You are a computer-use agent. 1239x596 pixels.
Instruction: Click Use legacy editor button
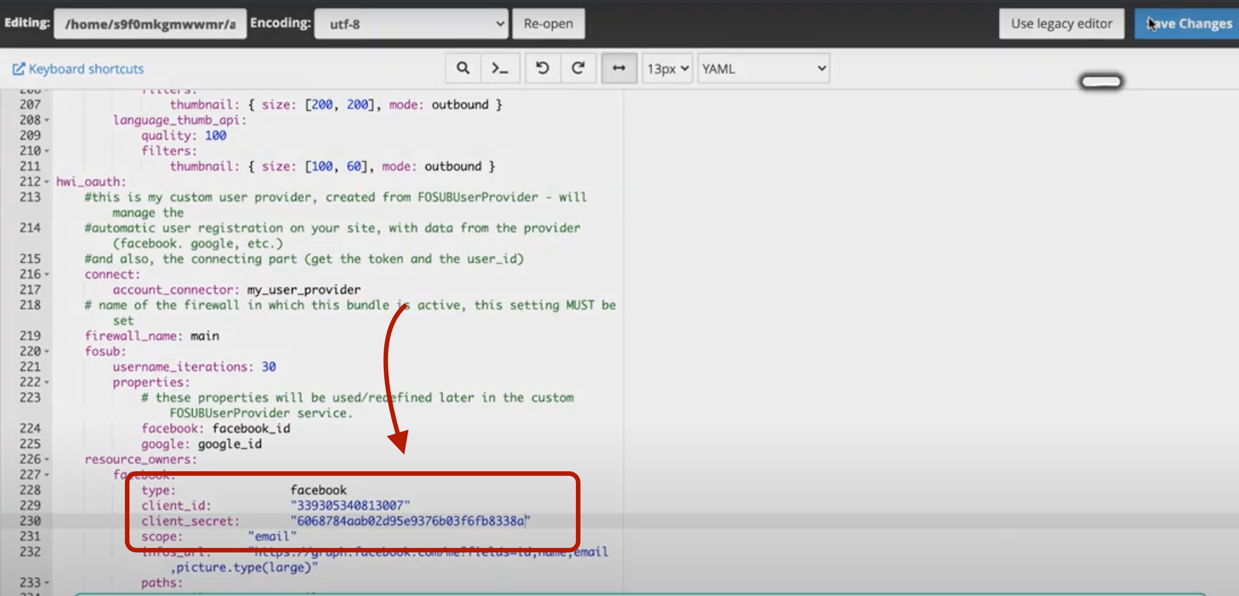coord(1061,24)
